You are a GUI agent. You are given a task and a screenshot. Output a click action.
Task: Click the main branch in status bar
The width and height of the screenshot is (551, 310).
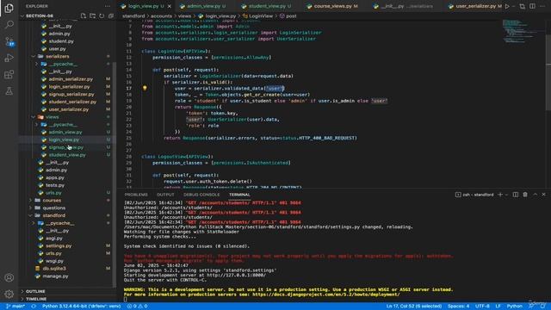click(15, 307)
